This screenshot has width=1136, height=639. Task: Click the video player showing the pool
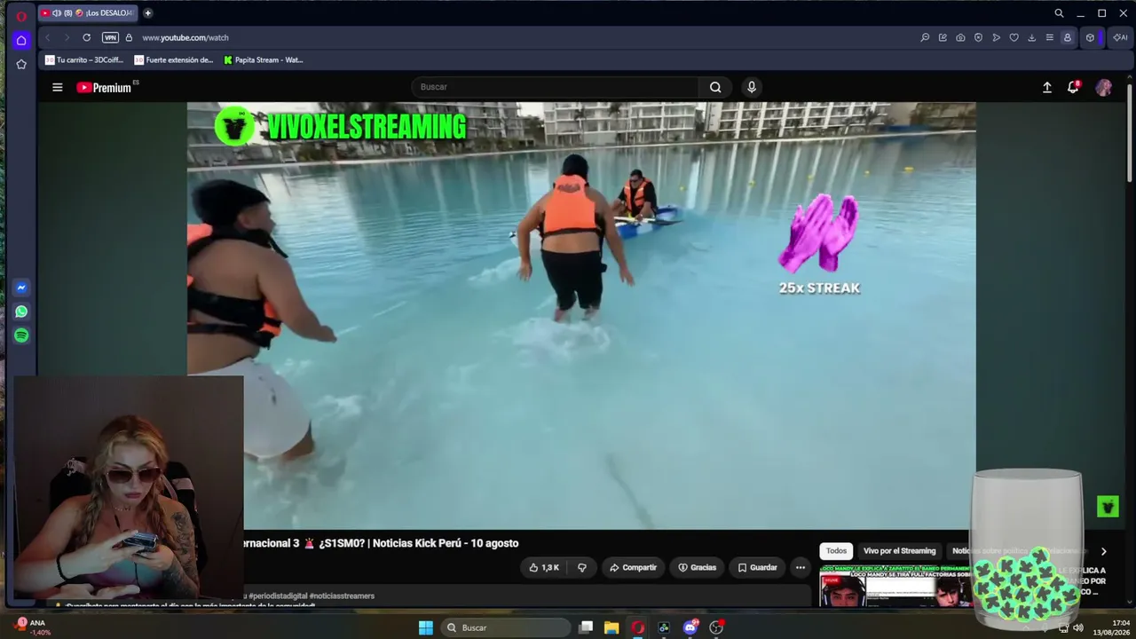[x=581, y=316]
